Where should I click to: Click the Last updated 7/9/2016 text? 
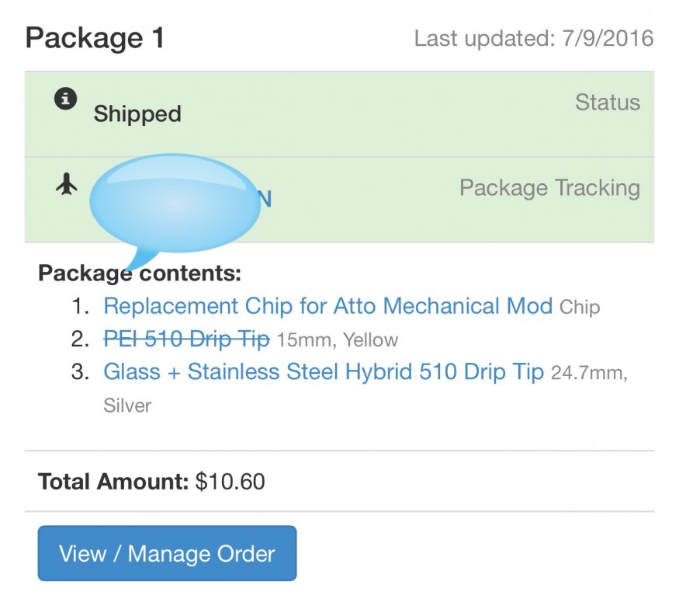point(533,38)
